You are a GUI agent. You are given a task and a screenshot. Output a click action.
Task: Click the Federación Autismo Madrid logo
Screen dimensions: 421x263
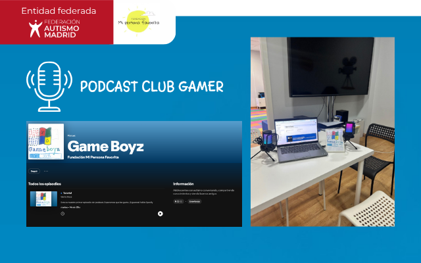[x=55, y=28]
